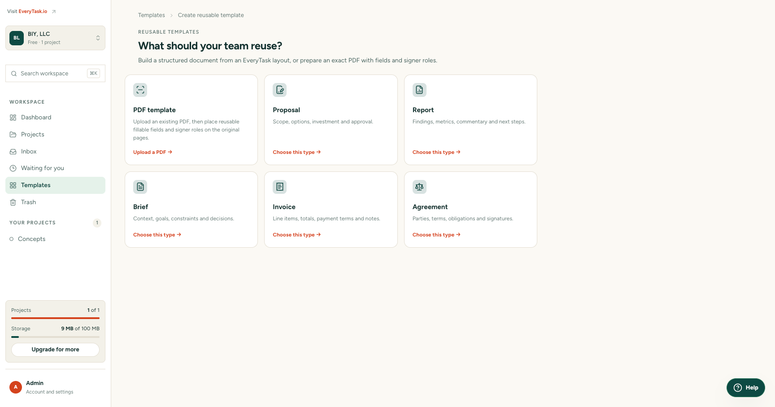
Task: Choose this type under Report
Action: click(x=436, y=152)
